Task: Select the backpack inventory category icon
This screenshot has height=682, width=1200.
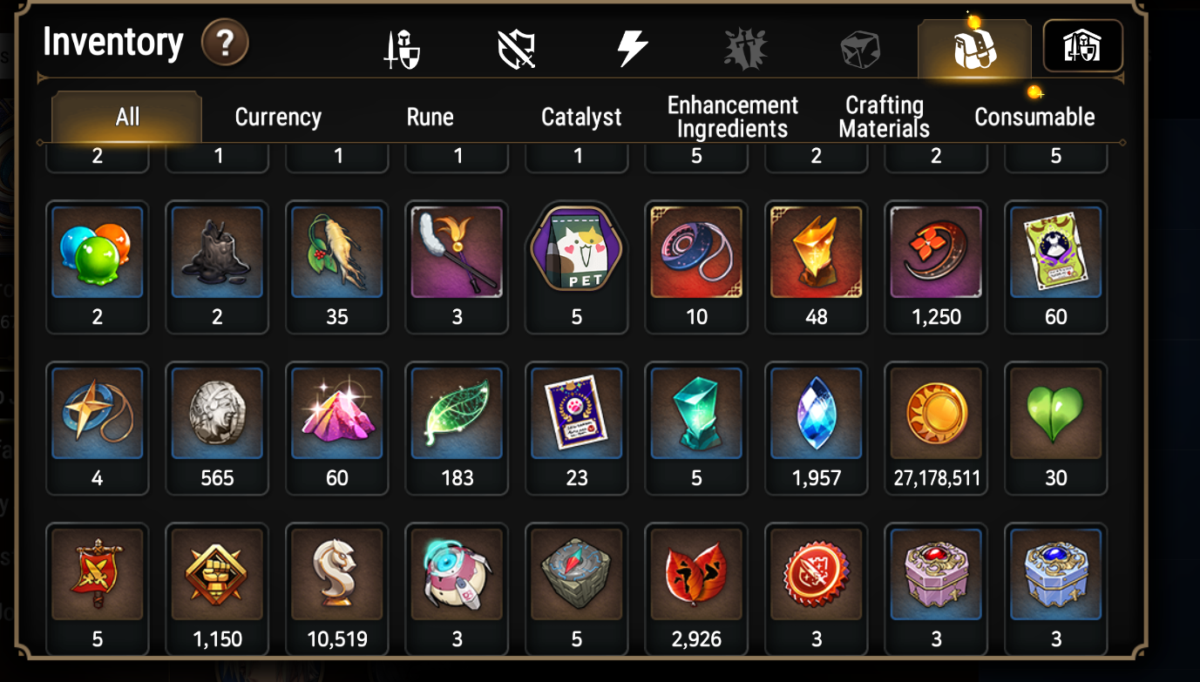Action: [x=974, y=49]
